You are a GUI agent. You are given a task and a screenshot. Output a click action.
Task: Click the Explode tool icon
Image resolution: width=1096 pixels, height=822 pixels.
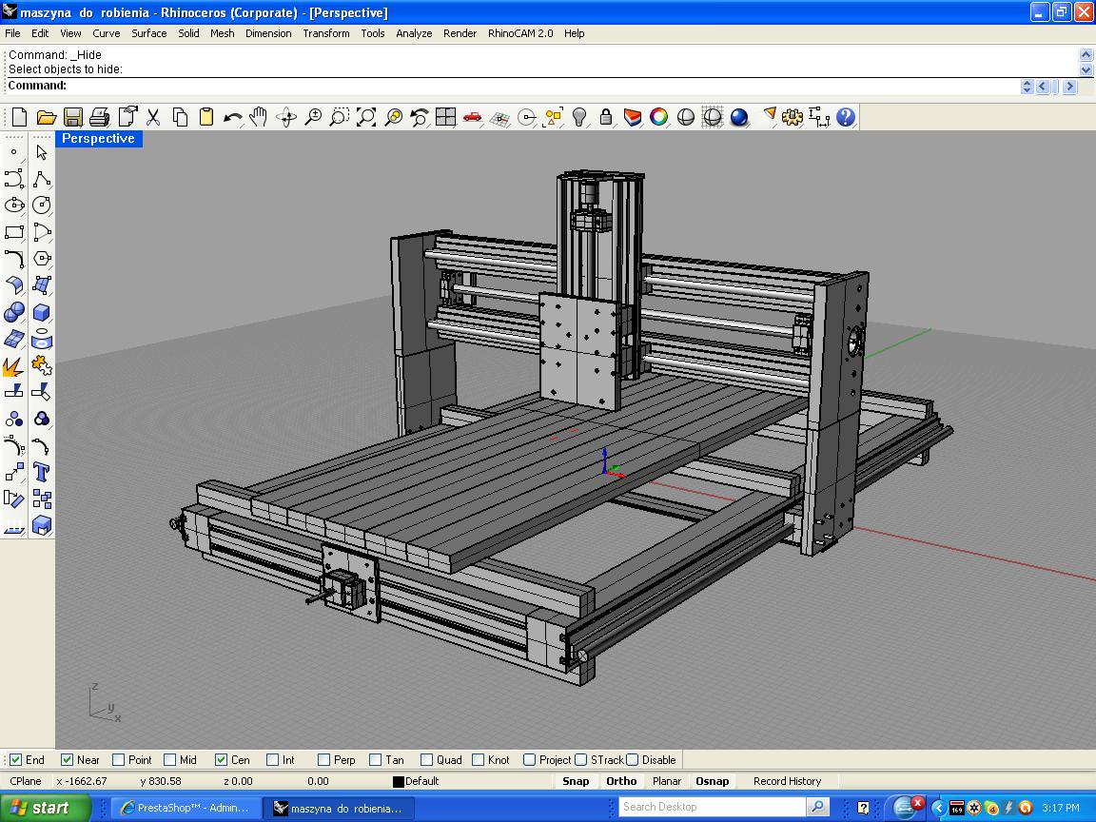tap(13, 366)
